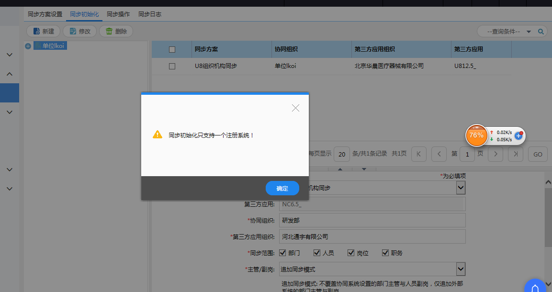Click the GO pagination button
Viewport: 552px width, 292px height.
[x=538, y=154]
